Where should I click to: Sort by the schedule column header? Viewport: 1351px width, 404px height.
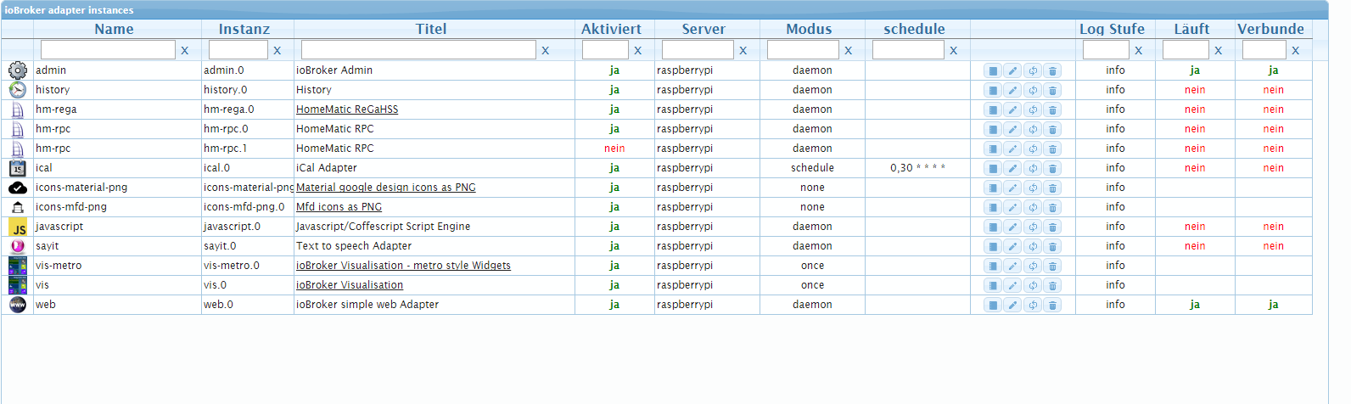(x=915, y=29)
